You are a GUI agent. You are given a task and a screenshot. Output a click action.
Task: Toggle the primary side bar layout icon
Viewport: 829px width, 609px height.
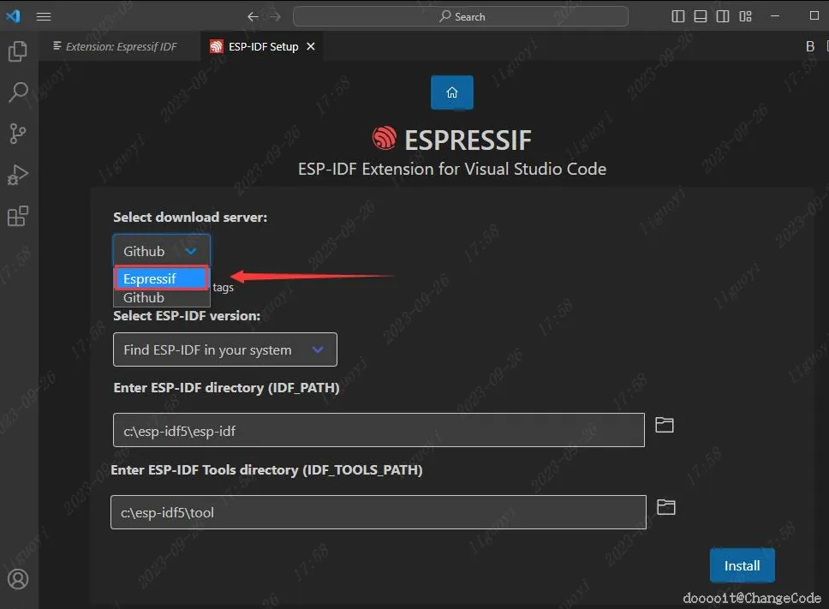tap(677, 16)
